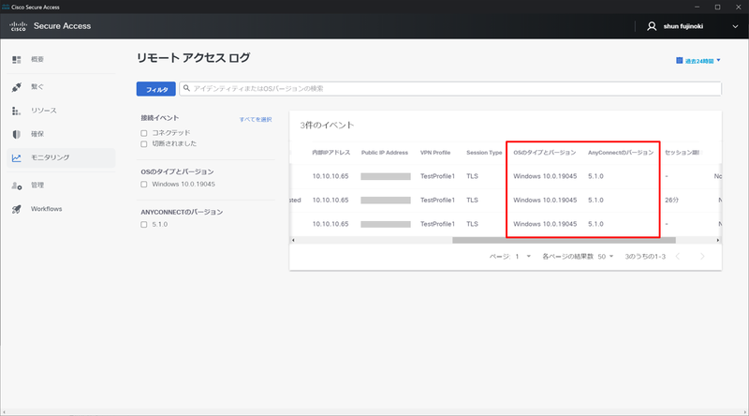Image resolution: width=749 pixels, height=416 pixels.
Task: Open 概要 menu item in sidebar
Action: (37, 59)
